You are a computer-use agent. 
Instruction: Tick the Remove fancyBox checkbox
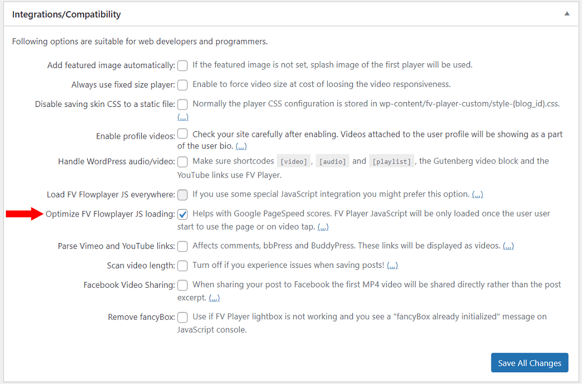point(182,317)
